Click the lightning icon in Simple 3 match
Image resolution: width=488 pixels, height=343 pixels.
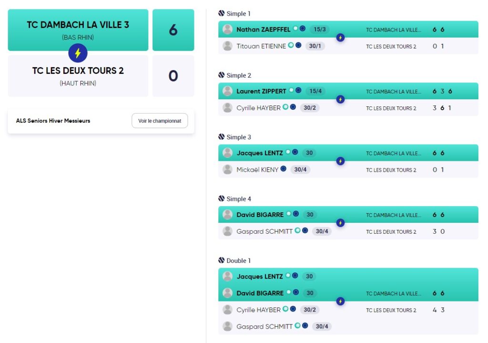click(x=340, y=161)
